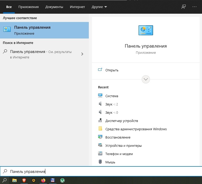This screenshot has width=202, height=184.
Task: Switch to the Интернет tab
Action: (77, 7)
